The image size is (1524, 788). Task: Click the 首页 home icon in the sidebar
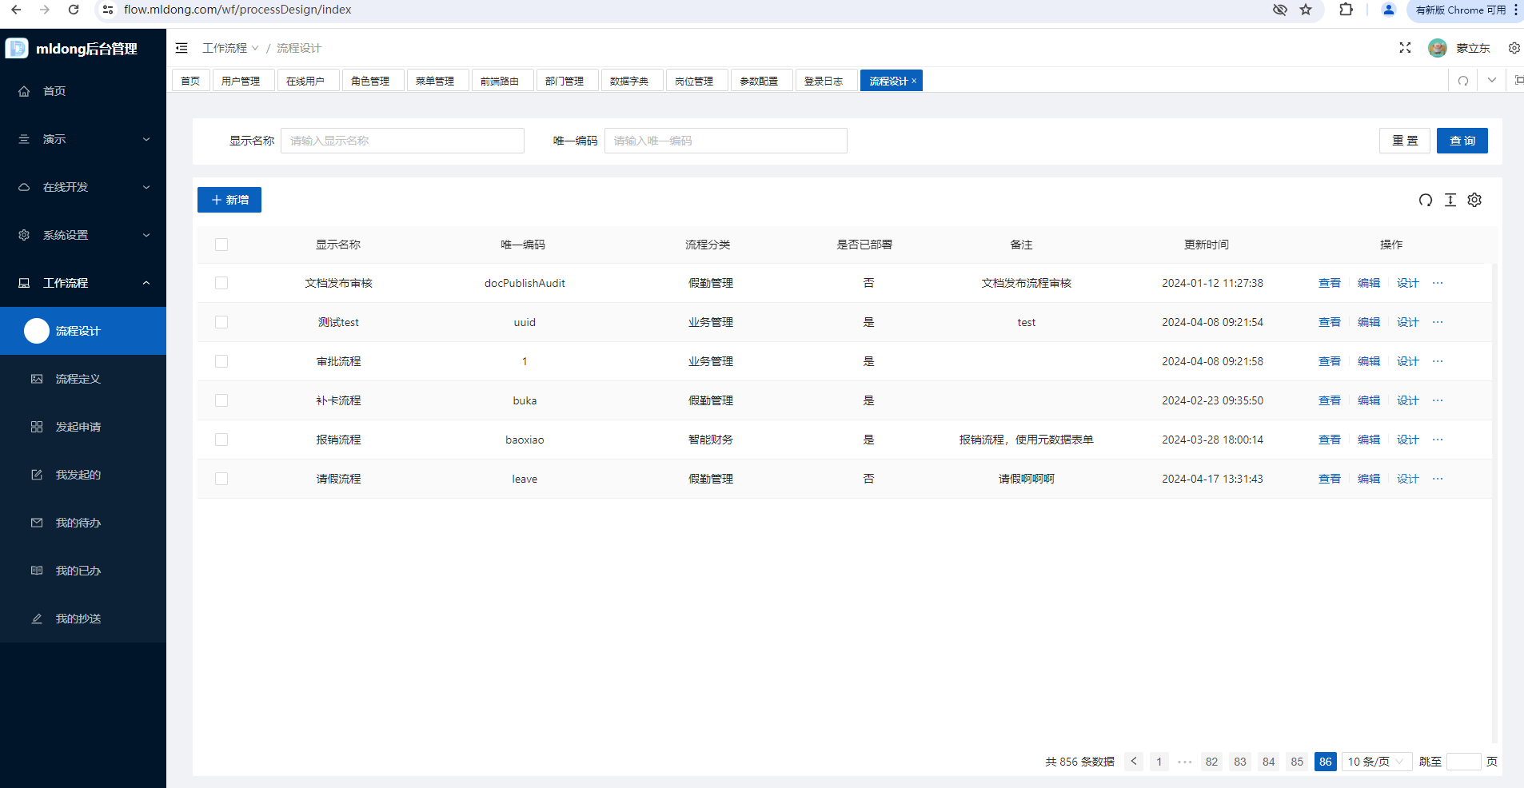24,91
